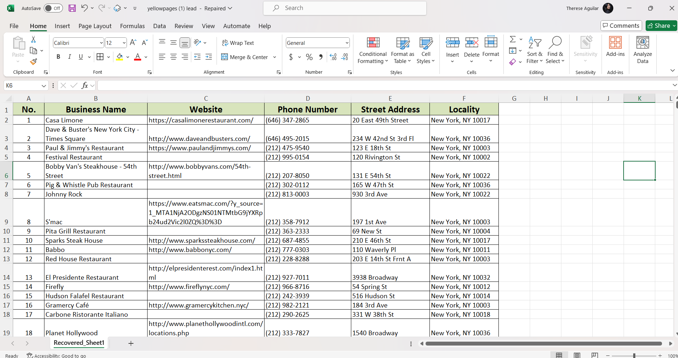Open the General number format dropdown
The width and height of the screenshot is (678, 358).
(347, 43)
